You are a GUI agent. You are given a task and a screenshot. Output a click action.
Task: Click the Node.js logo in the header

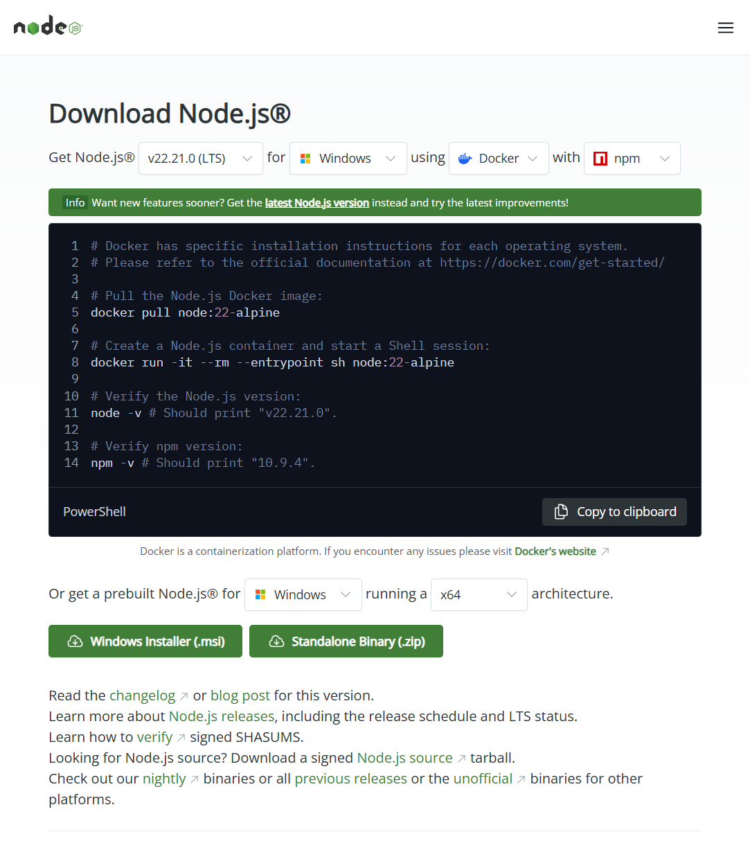click(x=47, y=26)
